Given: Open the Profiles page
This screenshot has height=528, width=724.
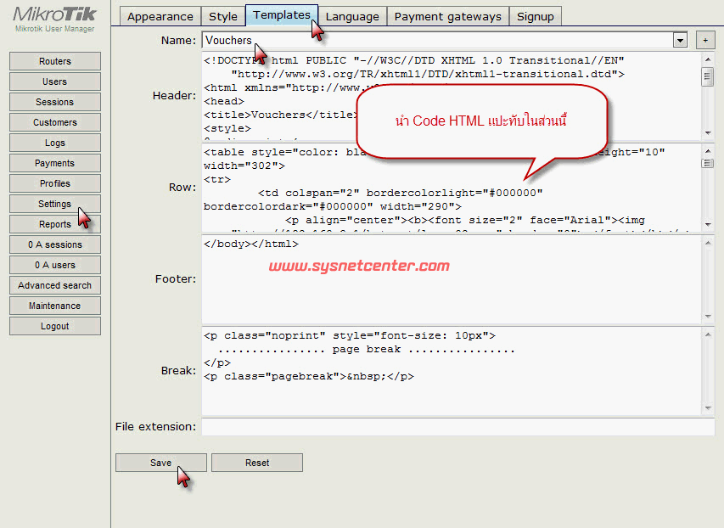Looking at the screenshot, I should [55, 183].
